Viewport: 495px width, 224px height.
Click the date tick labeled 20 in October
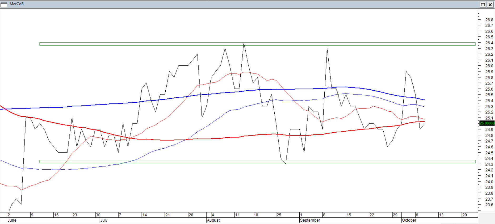(x=464, y=215)
